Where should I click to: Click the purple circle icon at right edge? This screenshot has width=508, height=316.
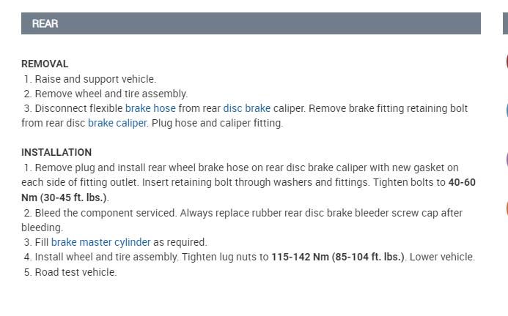click(506, 159)
